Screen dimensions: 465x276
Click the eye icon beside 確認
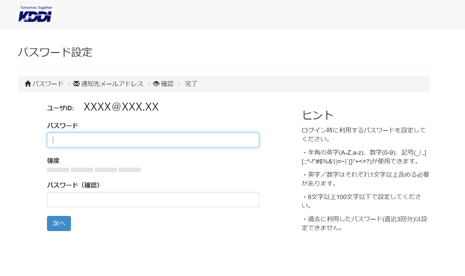point(156,84)
